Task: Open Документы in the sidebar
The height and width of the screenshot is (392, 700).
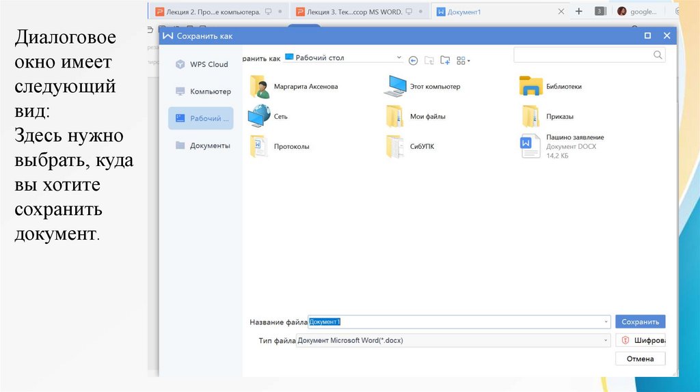Action: (202, 145)
